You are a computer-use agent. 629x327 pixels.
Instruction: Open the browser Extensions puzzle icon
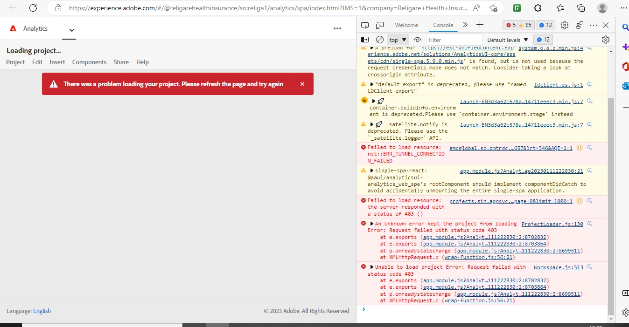(x=538, y=8)
